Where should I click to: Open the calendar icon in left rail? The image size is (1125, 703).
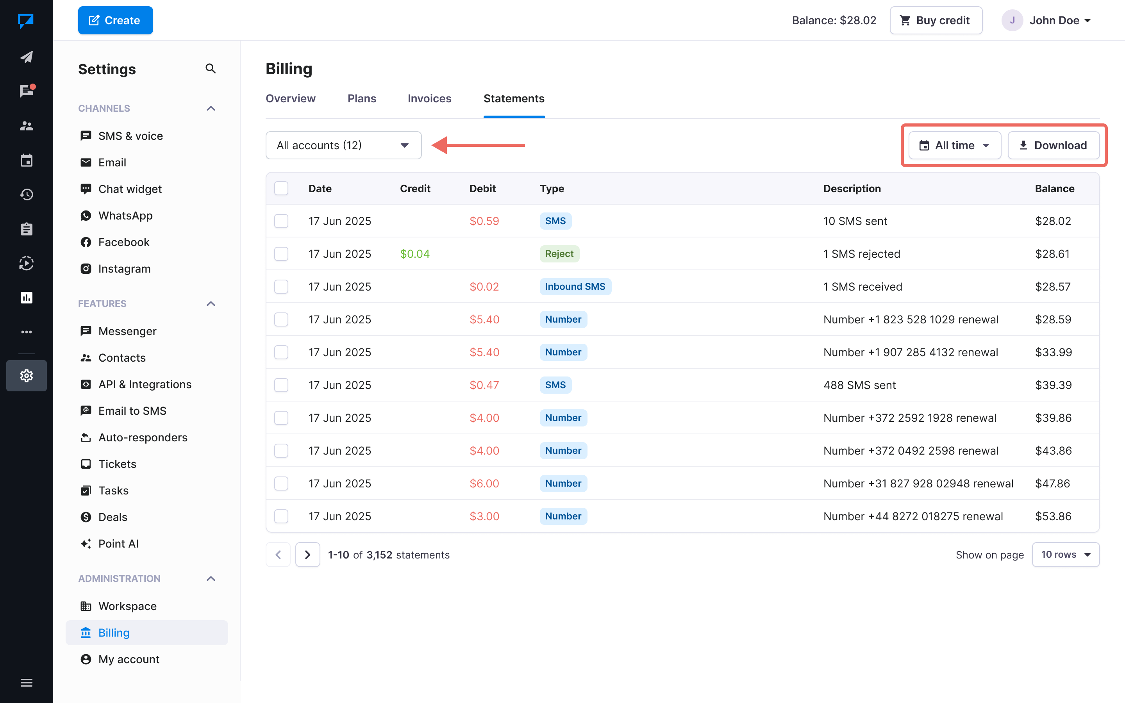(x=27, y=161)
